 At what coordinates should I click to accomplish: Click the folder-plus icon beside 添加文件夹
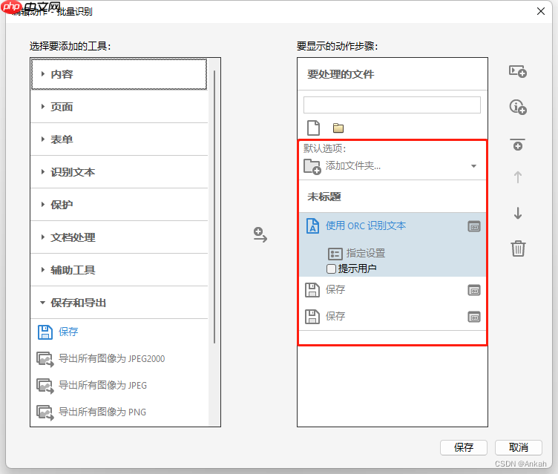pyautogui.click(x=312, y=167)
